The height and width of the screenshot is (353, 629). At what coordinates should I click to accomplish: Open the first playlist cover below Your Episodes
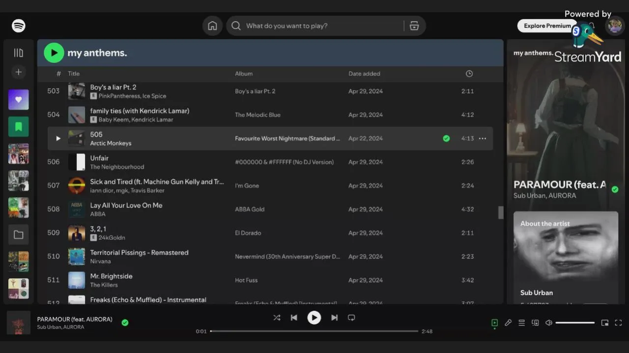point(19,153)
